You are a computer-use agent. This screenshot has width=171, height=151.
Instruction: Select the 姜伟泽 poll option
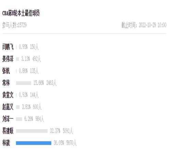(x=8, y=59)
